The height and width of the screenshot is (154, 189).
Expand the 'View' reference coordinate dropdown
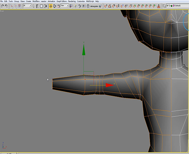pos(65,6)
